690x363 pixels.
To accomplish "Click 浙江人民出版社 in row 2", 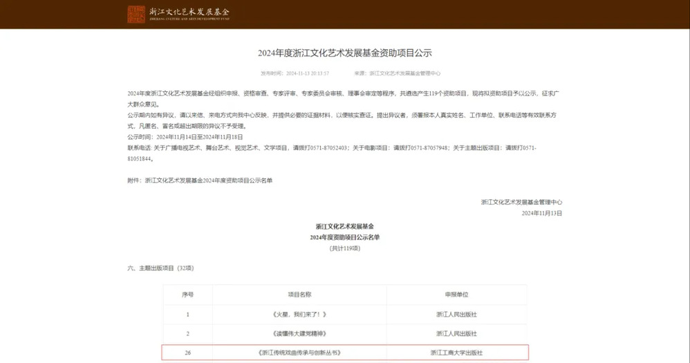I will click(x=457, y=334).
